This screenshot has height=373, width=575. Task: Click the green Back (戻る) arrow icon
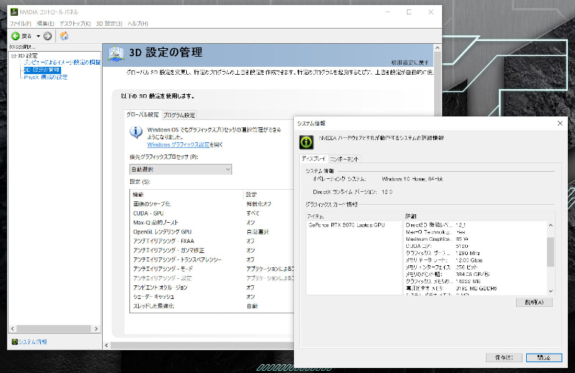pos(15,36)
